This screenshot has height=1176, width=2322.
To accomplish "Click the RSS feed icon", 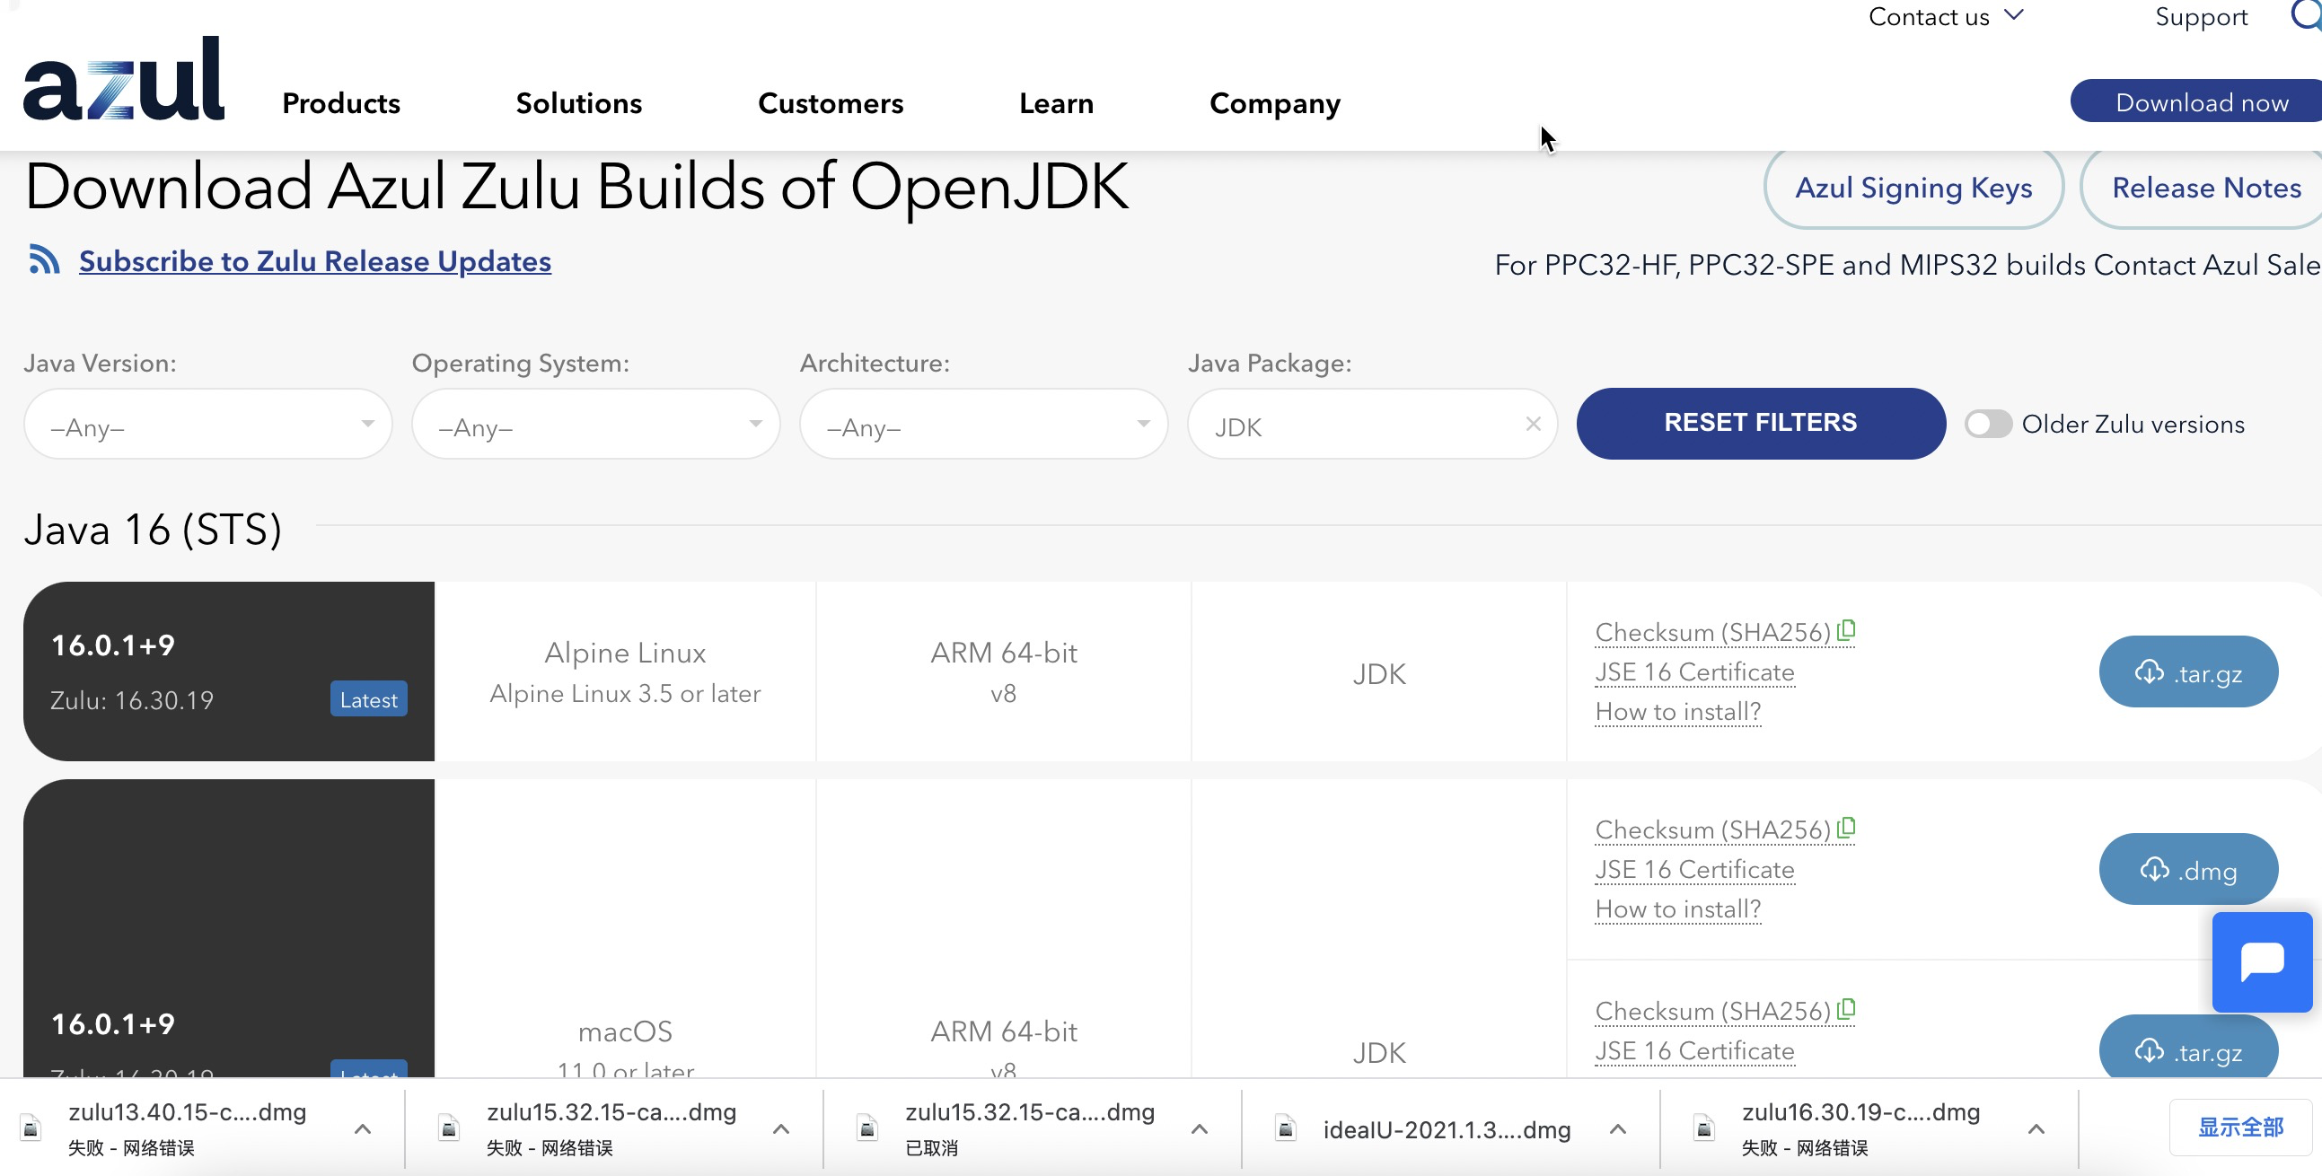I will point(44,259).
